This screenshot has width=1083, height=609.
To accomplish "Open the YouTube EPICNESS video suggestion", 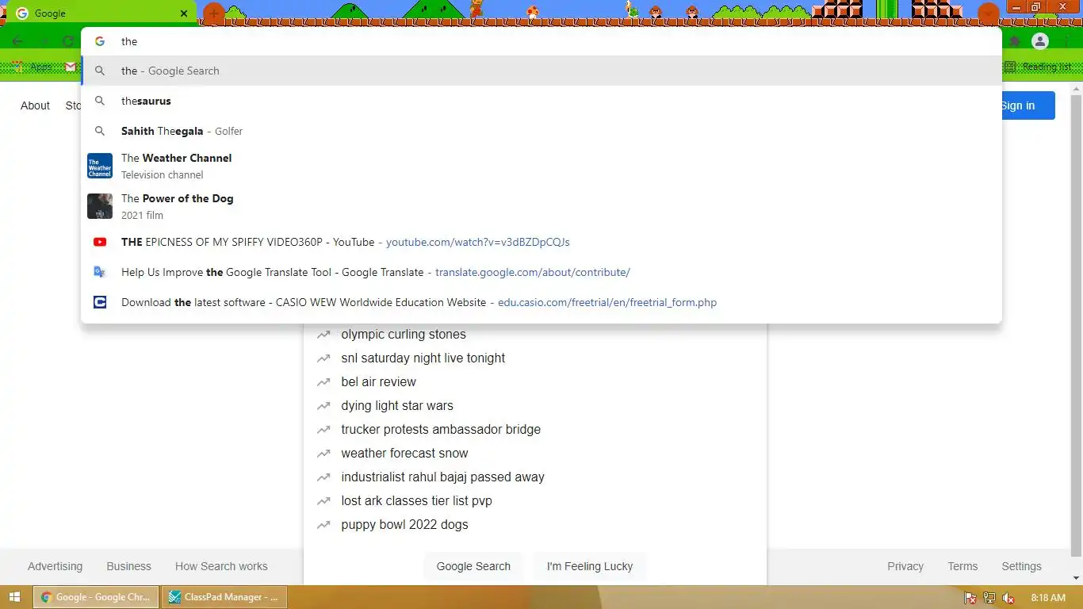I will (541, 242).
